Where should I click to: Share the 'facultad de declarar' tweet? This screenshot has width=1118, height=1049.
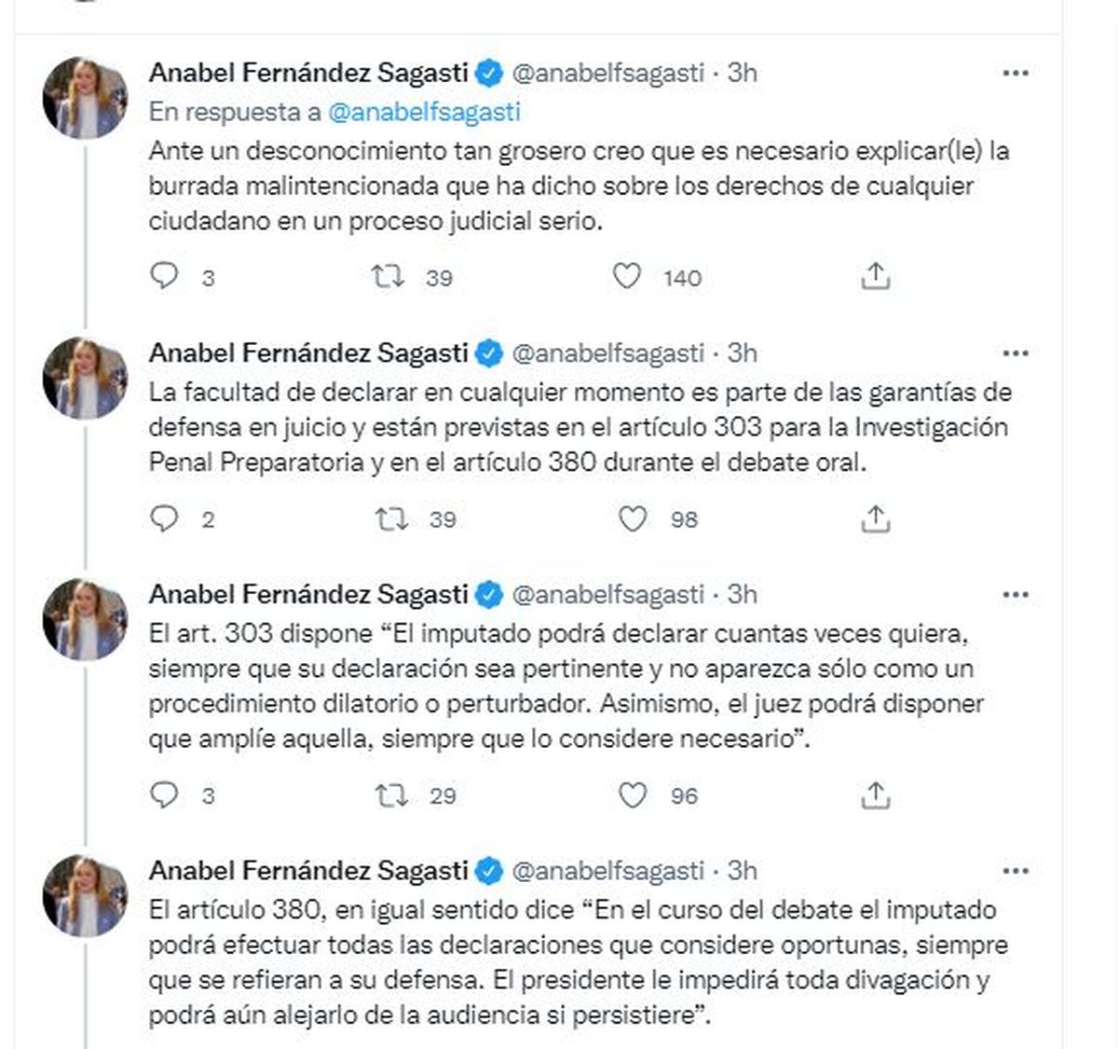pos(875,518)
